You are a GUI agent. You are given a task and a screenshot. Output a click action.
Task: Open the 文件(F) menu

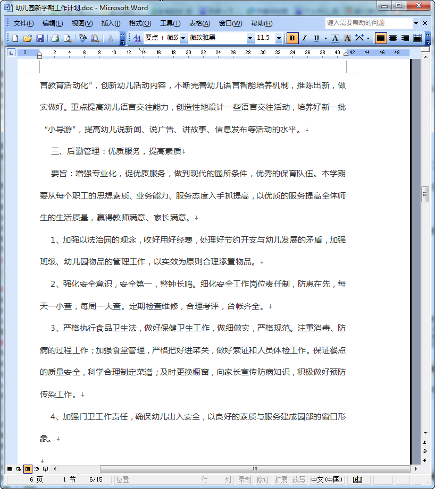pyautogui.click(x=23, y=23)
